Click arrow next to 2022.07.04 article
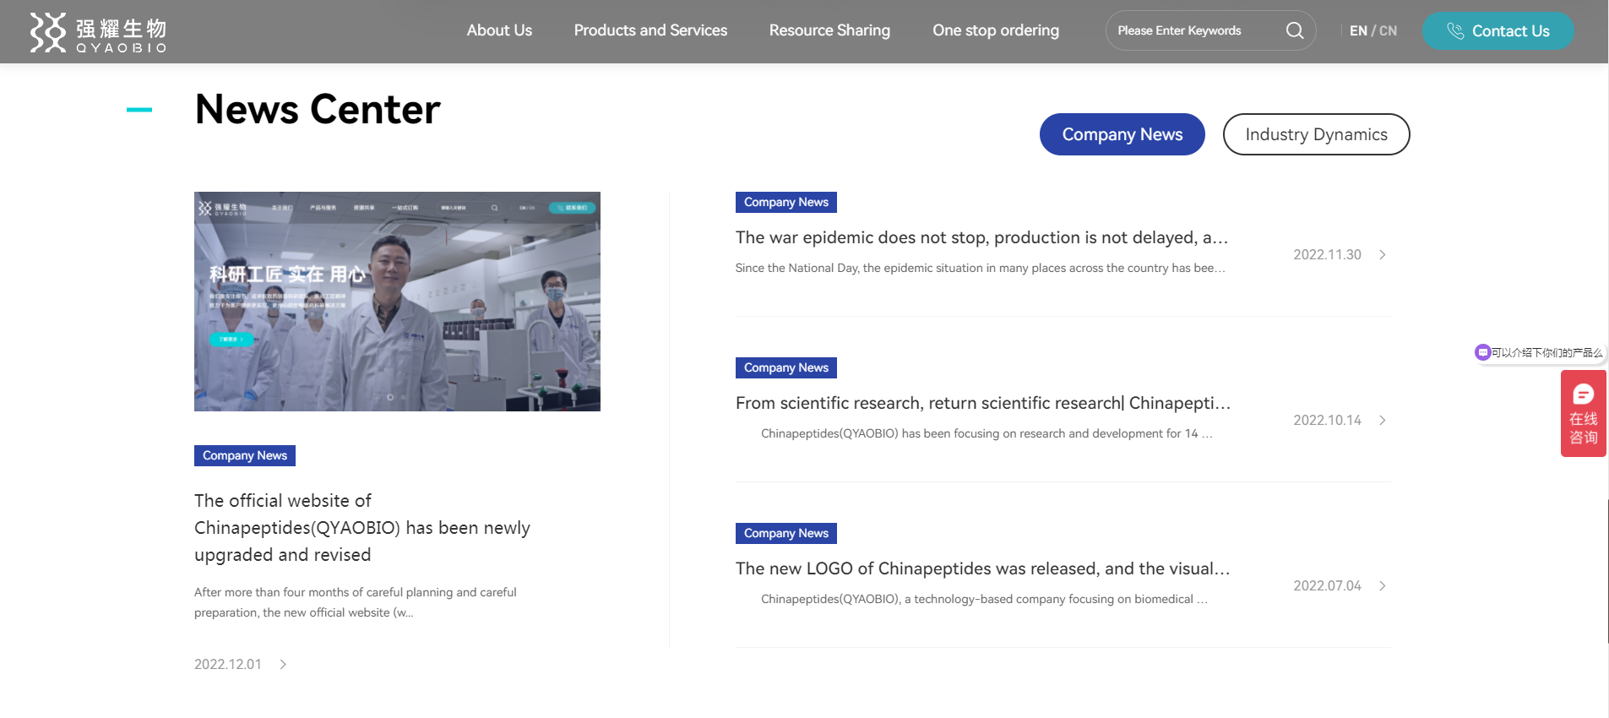Image resolution: width=1609 pixels, height=718 pixels. click(x=1383, y=586)
